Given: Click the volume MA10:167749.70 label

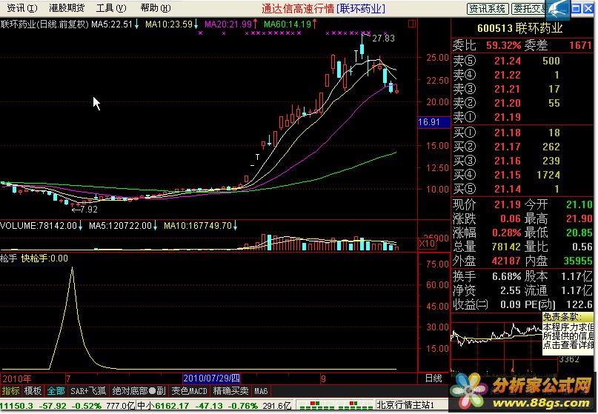Looking at the screenshot, I should point(201,226).
